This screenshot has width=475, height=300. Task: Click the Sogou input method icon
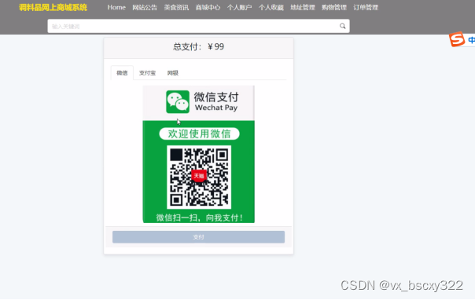point(457,39)
